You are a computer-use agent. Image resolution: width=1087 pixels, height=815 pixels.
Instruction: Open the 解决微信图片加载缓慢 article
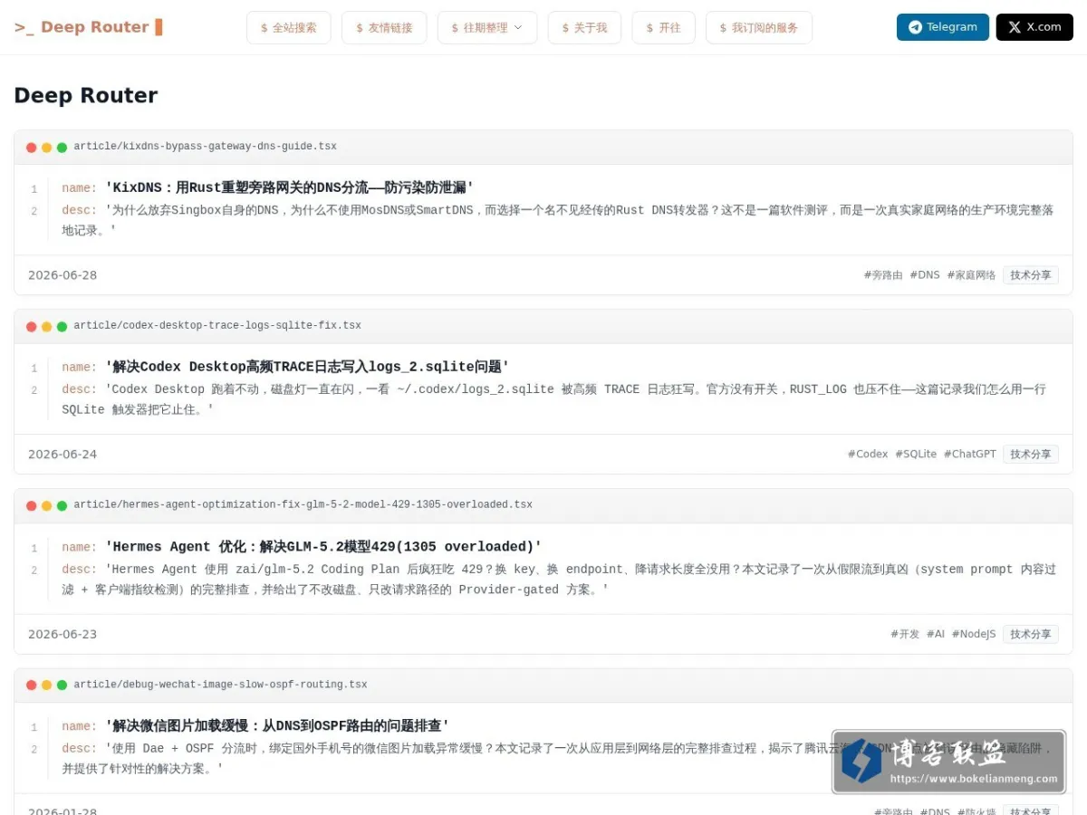(x=277, y=725)
